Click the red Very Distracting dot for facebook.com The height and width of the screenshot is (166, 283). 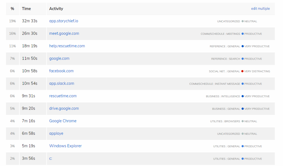242,71
